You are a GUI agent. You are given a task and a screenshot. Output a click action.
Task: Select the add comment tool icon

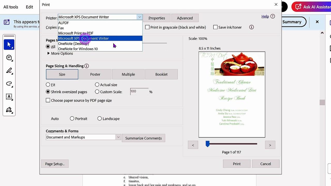[x=9, y=58]
